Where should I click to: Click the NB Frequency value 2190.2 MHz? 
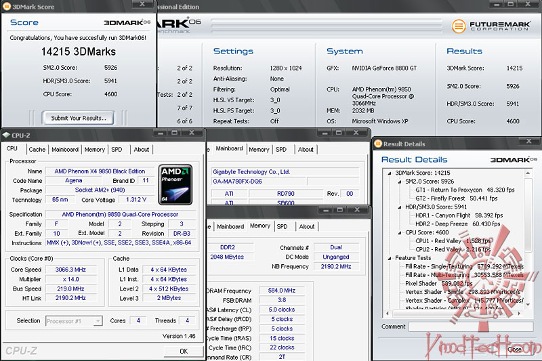coord(336,266)
